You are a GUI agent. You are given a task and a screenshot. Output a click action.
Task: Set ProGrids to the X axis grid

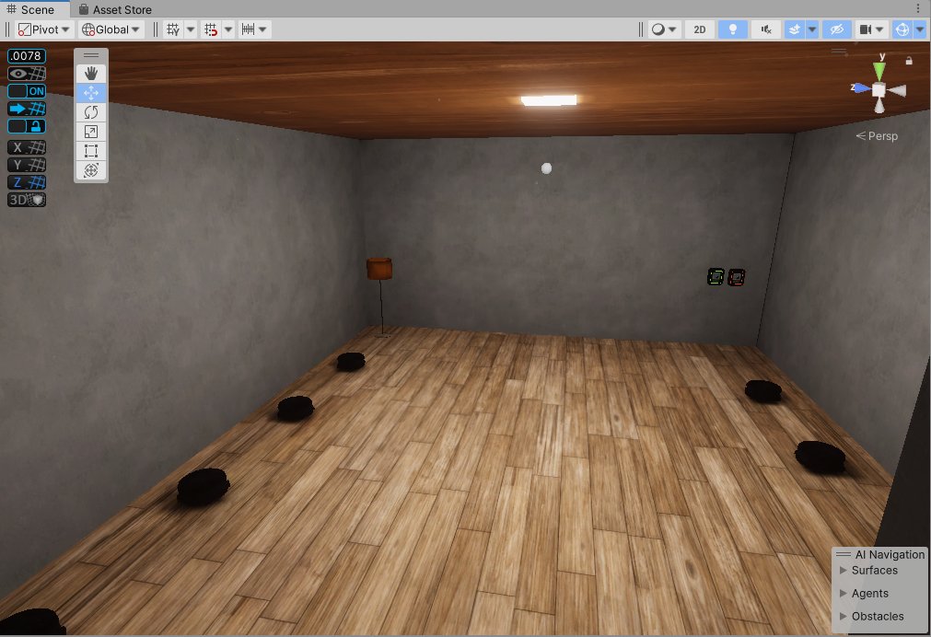pyautogui.click(x=27, y=147)
